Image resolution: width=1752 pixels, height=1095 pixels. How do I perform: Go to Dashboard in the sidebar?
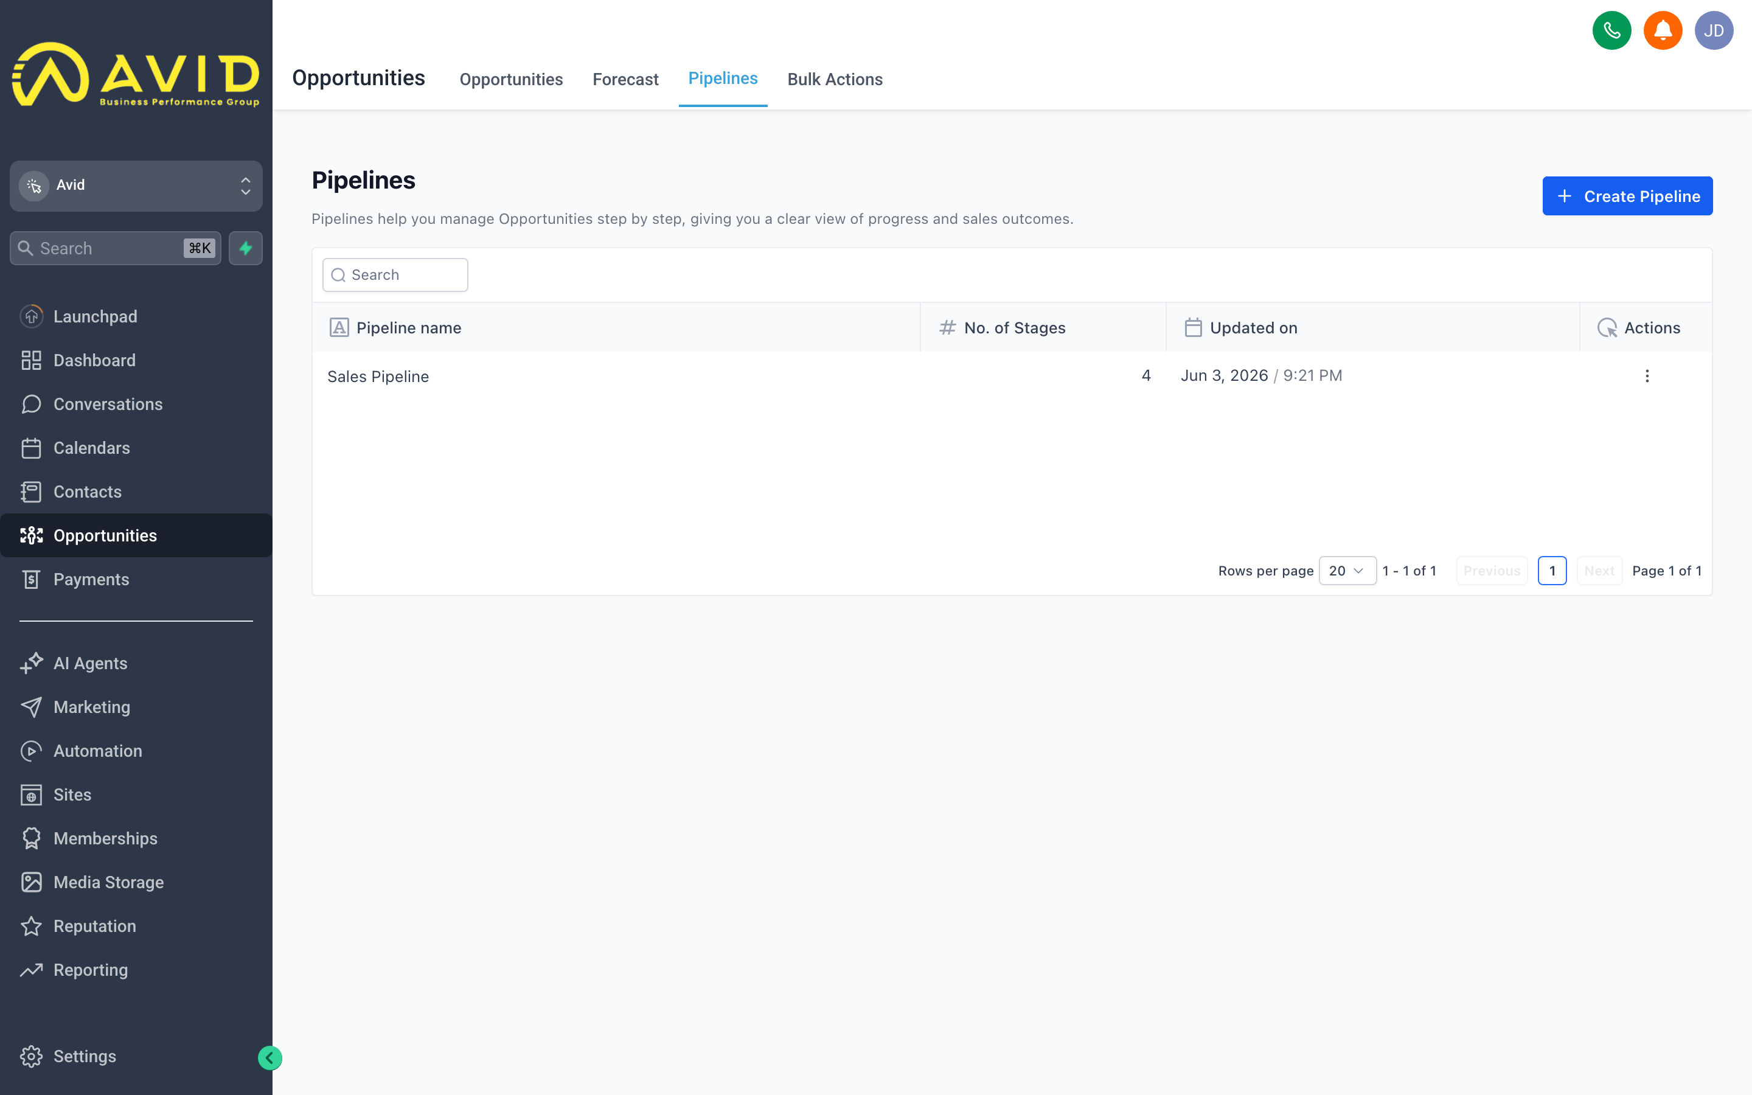click(x=136, y=360)
